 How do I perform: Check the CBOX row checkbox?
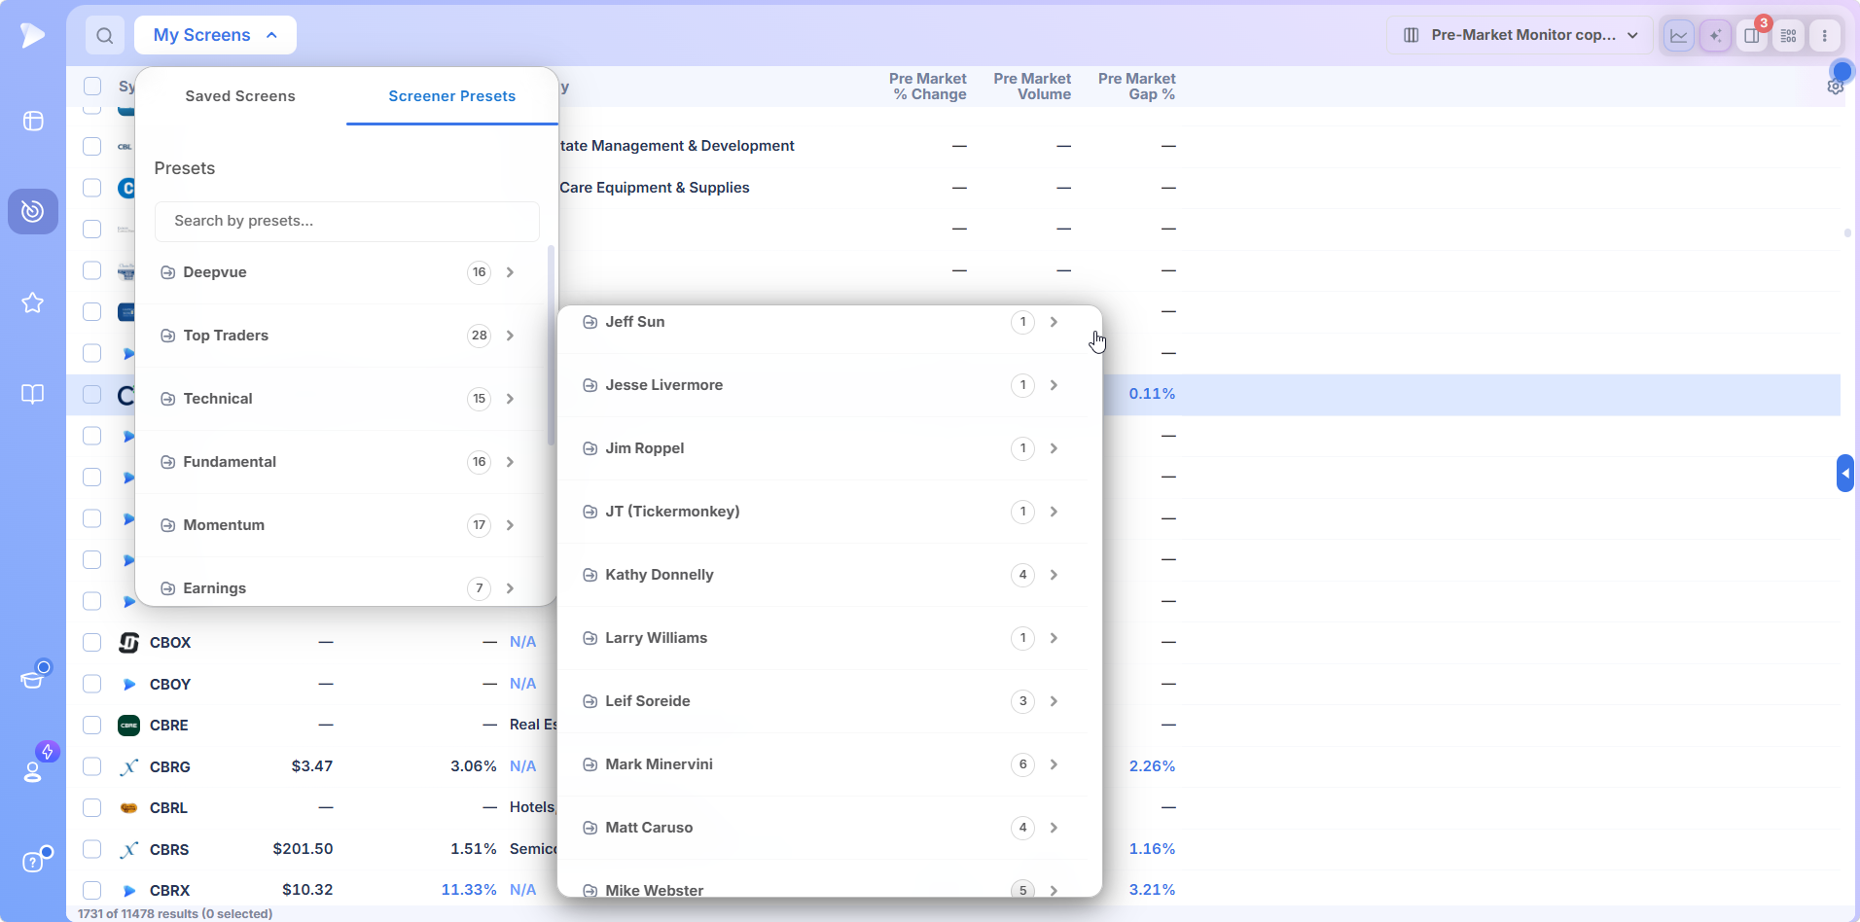click(x=92, y=642)
